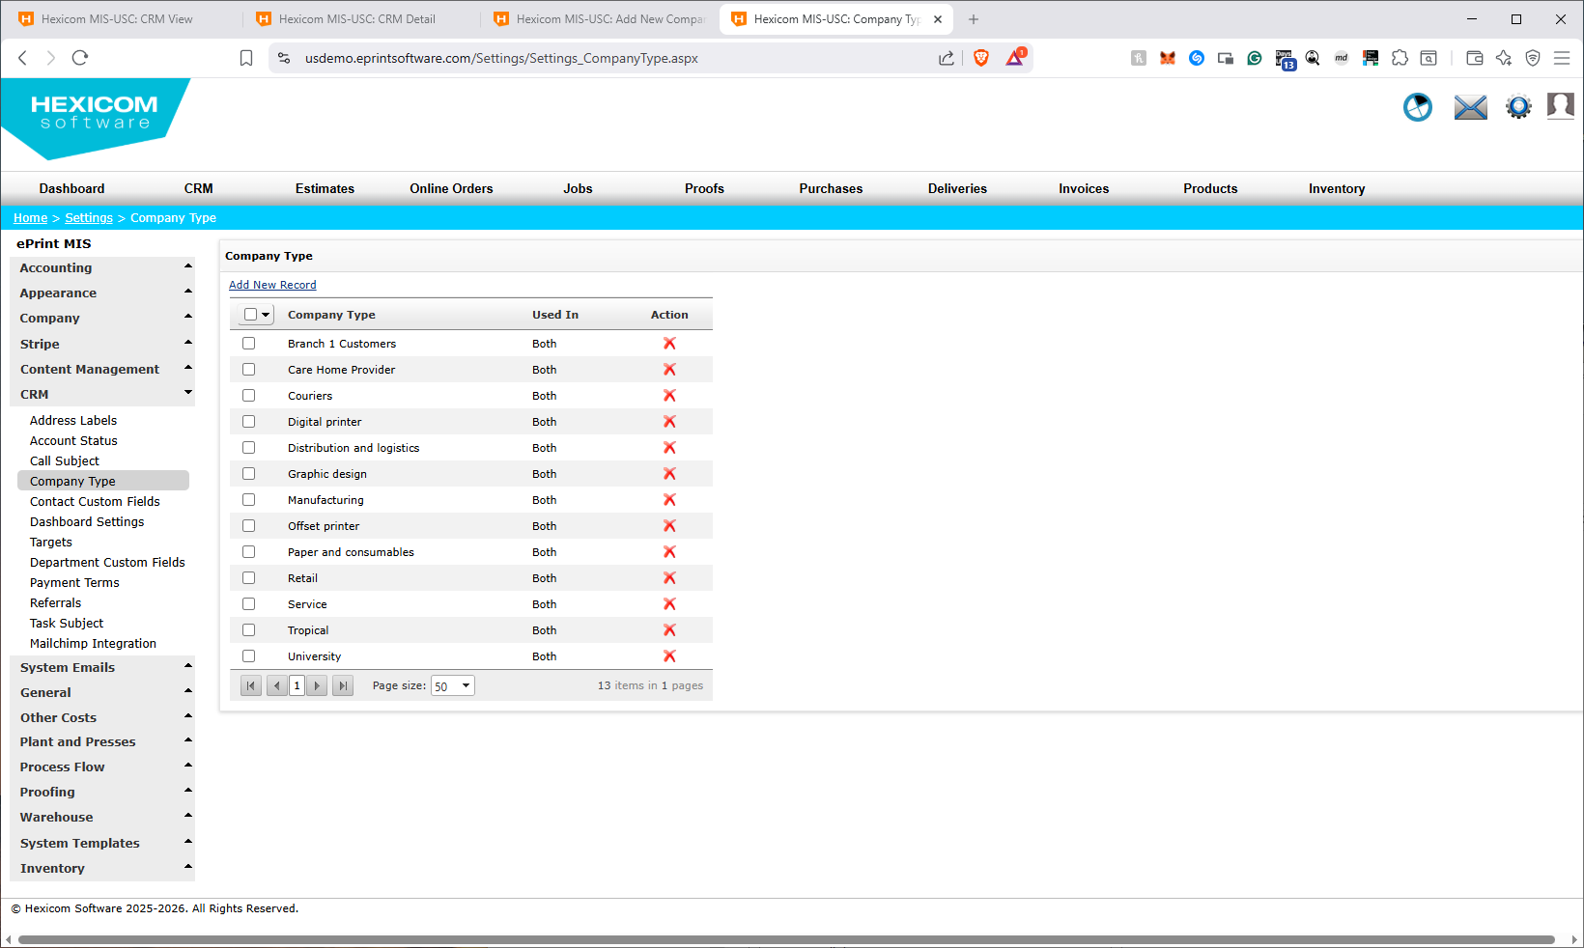Screen dimensions: 1584x948
Task: Expand the Accounting sidebar section
Action: [102, 268]
